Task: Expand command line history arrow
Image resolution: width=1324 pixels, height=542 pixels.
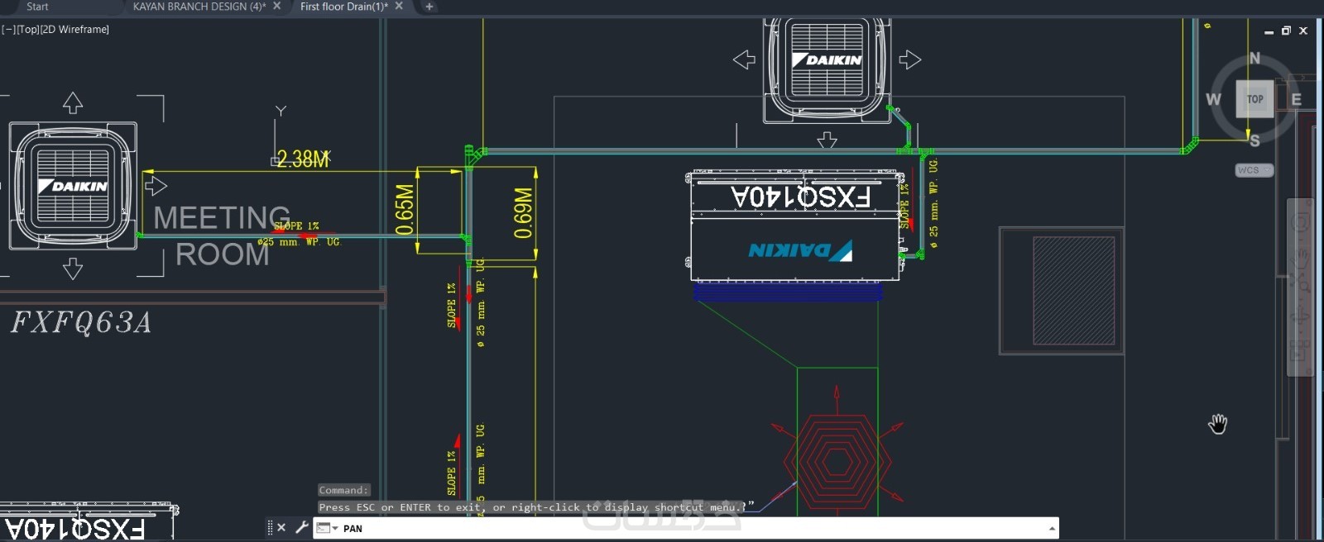Action: pyautogui.click(x=1052, y=528)
